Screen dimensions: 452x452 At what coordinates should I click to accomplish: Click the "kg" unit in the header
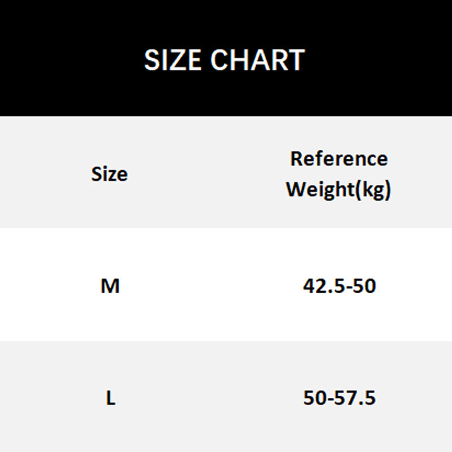point(373,190)
